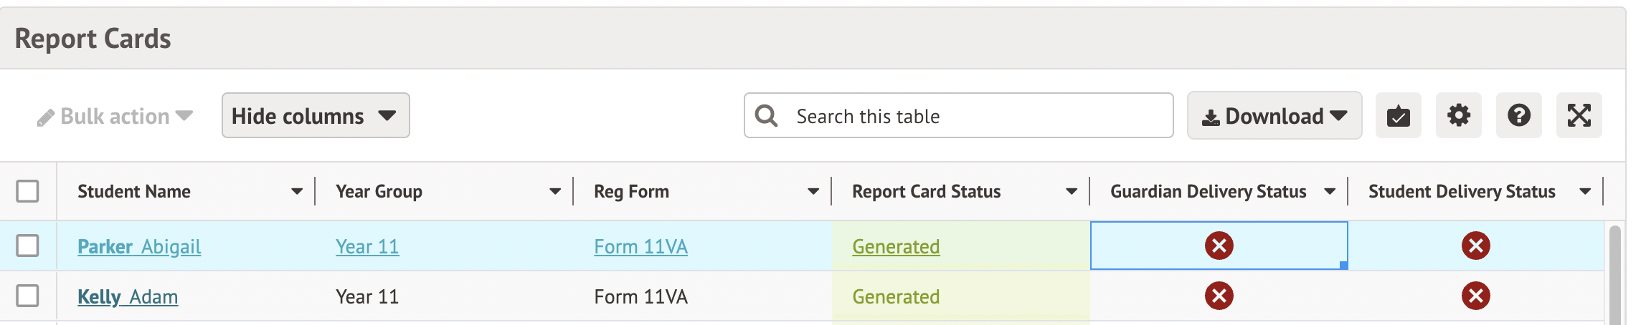
Task: Open Student Name column sort menu
Action: (297, 191)
